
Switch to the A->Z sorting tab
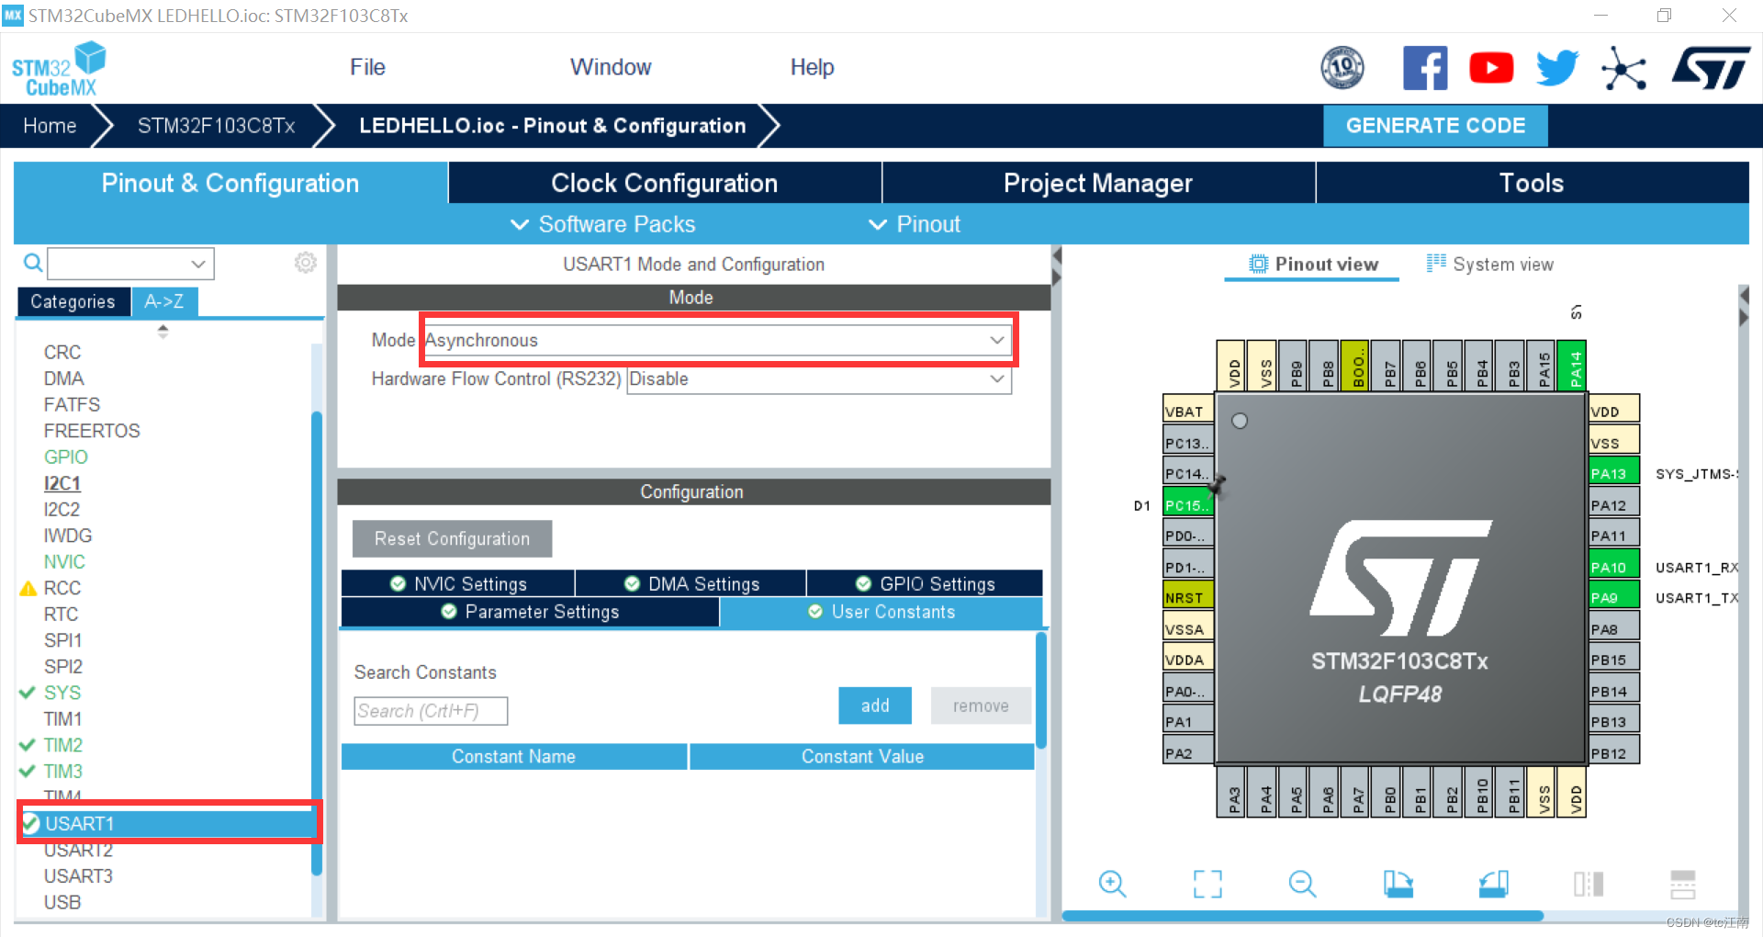click(164, 301)
